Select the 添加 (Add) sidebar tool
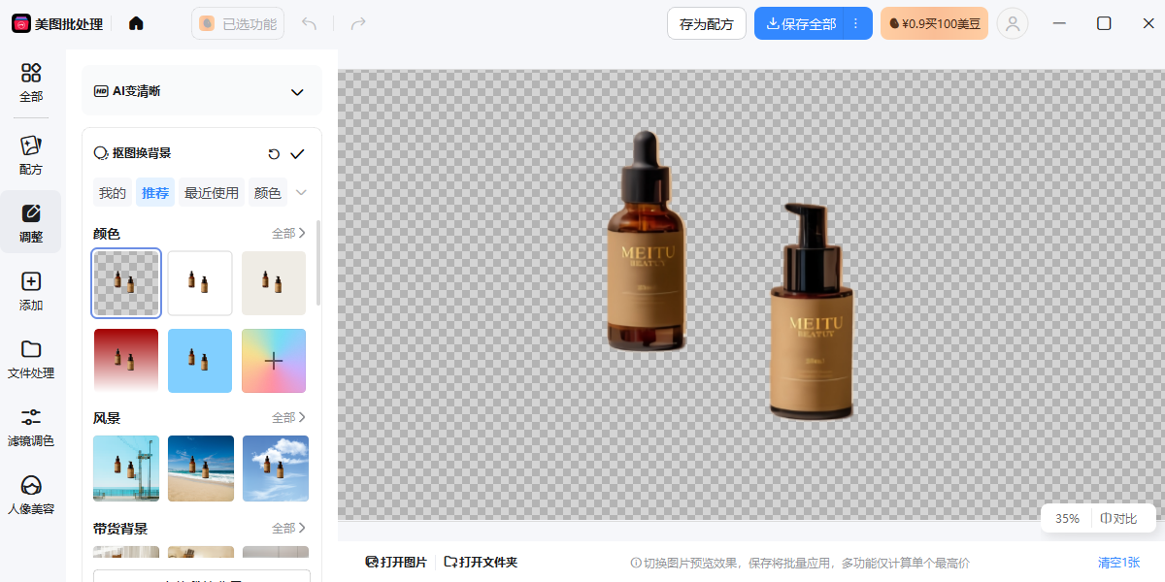The image size is (1165, 582). [31, 290]
